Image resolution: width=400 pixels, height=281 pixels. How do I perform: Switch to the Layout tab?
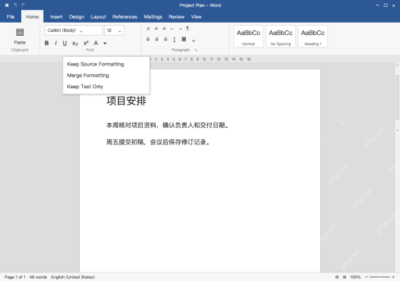point(98,17)
